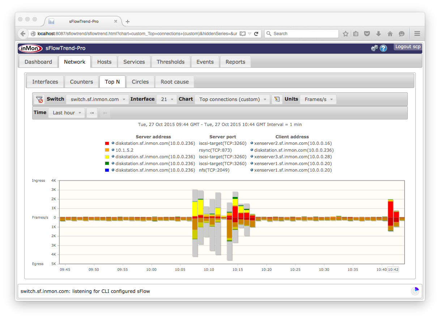Toggle the green legend series swatch
This screenshot has height=319, width=440.
[107, 164]
